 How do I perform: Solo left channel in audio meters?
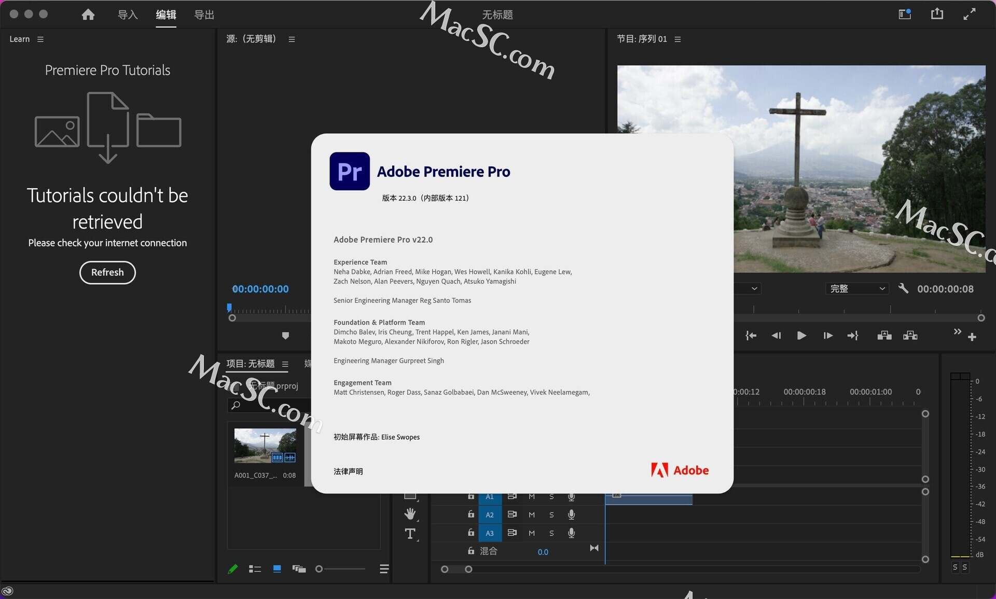pyautogui.click(x=955, y=567)
